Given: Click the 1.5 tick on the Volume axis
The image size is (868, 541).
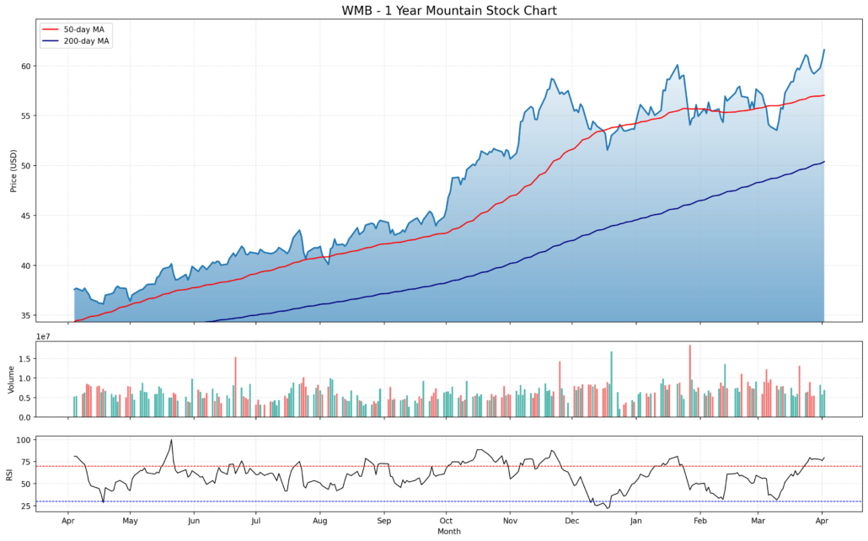Looking at the screenshot, I should 24,359.
